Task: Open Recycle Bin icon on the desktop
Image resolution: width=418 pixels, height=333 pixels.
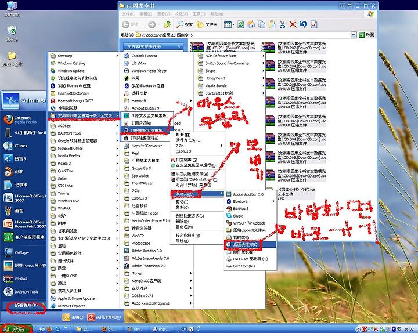Action: pyautogui.click(x=12, y=33)
